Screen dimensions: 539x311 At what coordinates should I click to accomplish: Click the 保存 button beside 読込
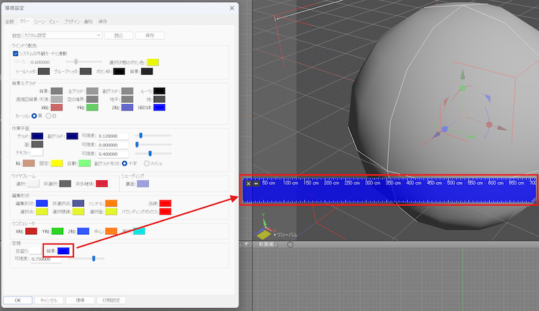pyautogui.click(x=150, y=35)
